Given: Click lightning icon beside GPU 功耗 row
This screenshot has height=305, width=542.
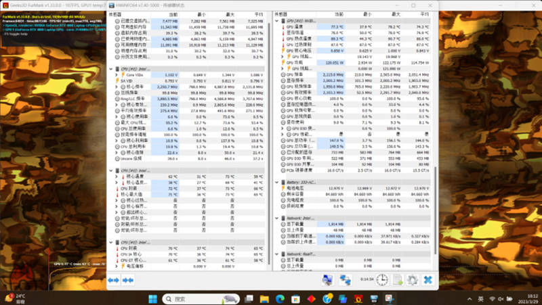Looking at the screenshot, I should click(283, 63).
